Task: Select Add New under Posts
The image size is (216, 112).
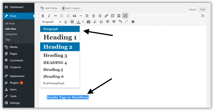Action: click(10, 29)
